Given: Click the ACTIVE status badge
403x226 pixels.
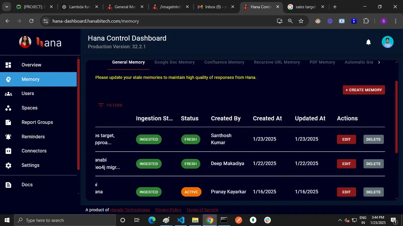Looking at the screenshot, I should [x=191, y=192].
